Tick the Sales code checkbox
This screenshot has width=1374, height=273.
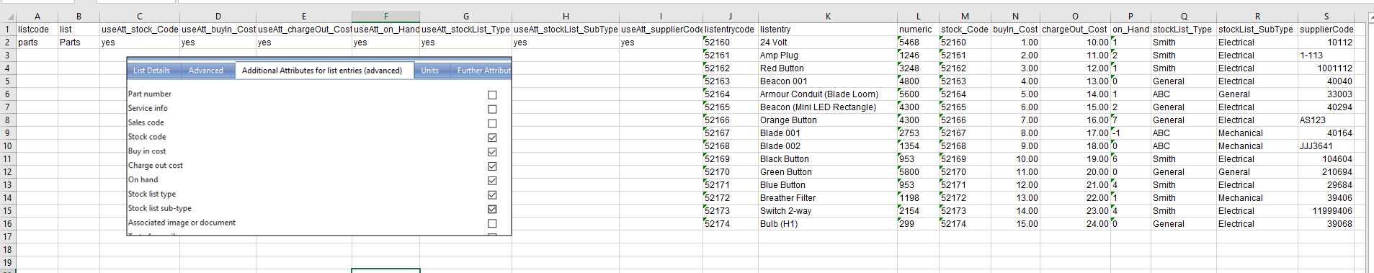(492, 123)
